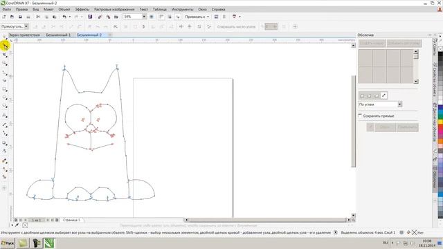Open the Эффекты menu
Viewport: 443px width, 249px height.
coord(82,9)
